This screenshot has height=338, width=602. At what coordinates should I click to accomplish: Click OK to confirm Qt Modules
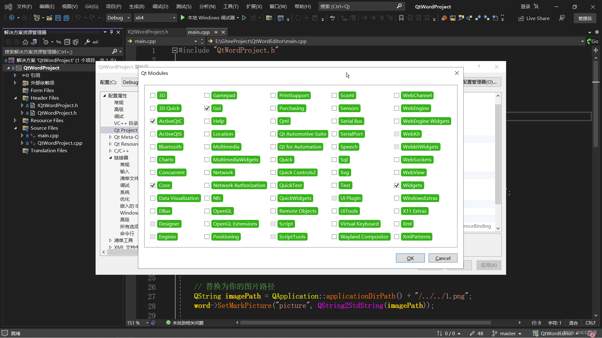click(410, 258)
